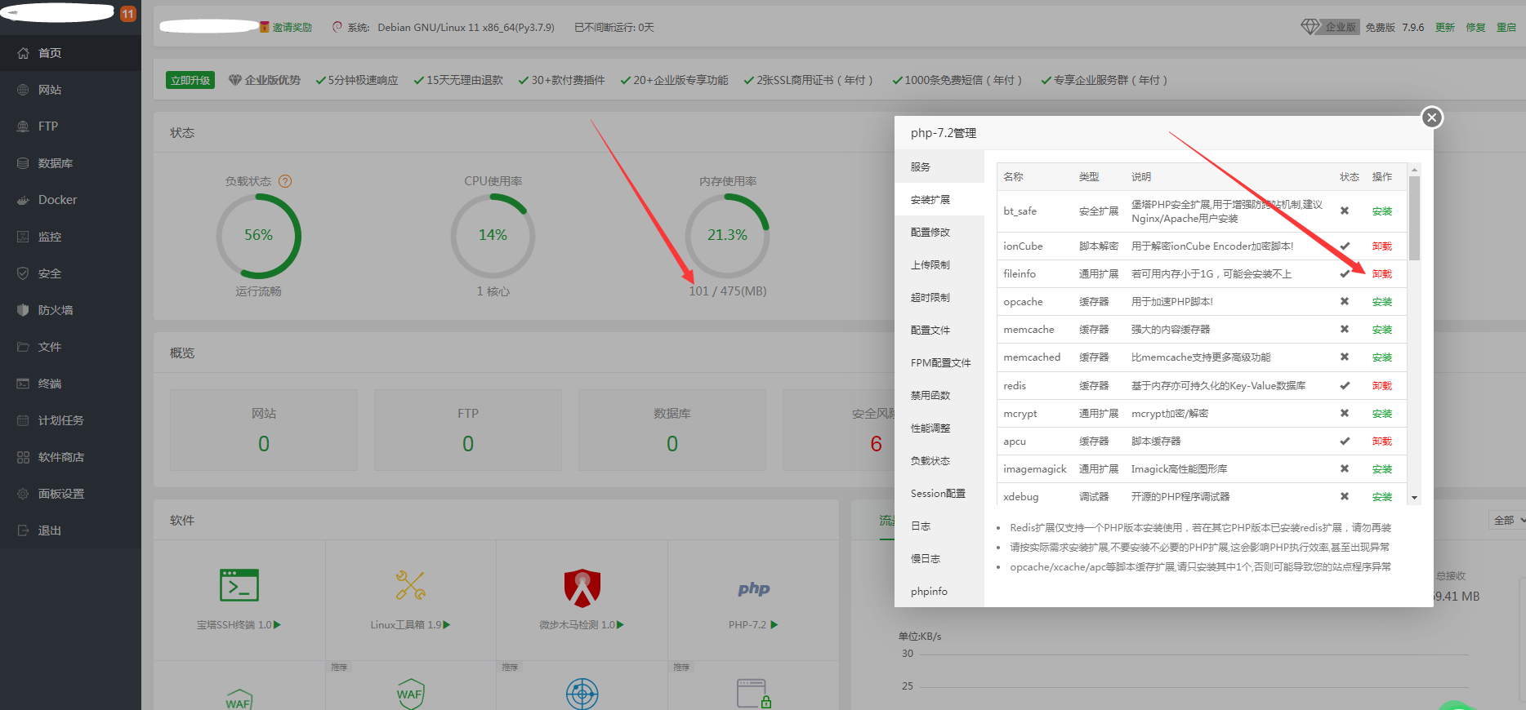Click the 网站 globe icon in sidebar
Image resolution: width=1526 pixels, height=710 pixels.
pyautogui.click(x=23, y=90)
